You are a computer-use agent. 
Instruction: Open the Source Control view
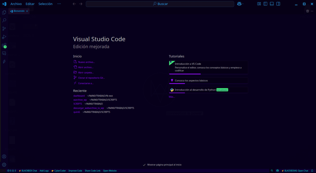(4, 29)
